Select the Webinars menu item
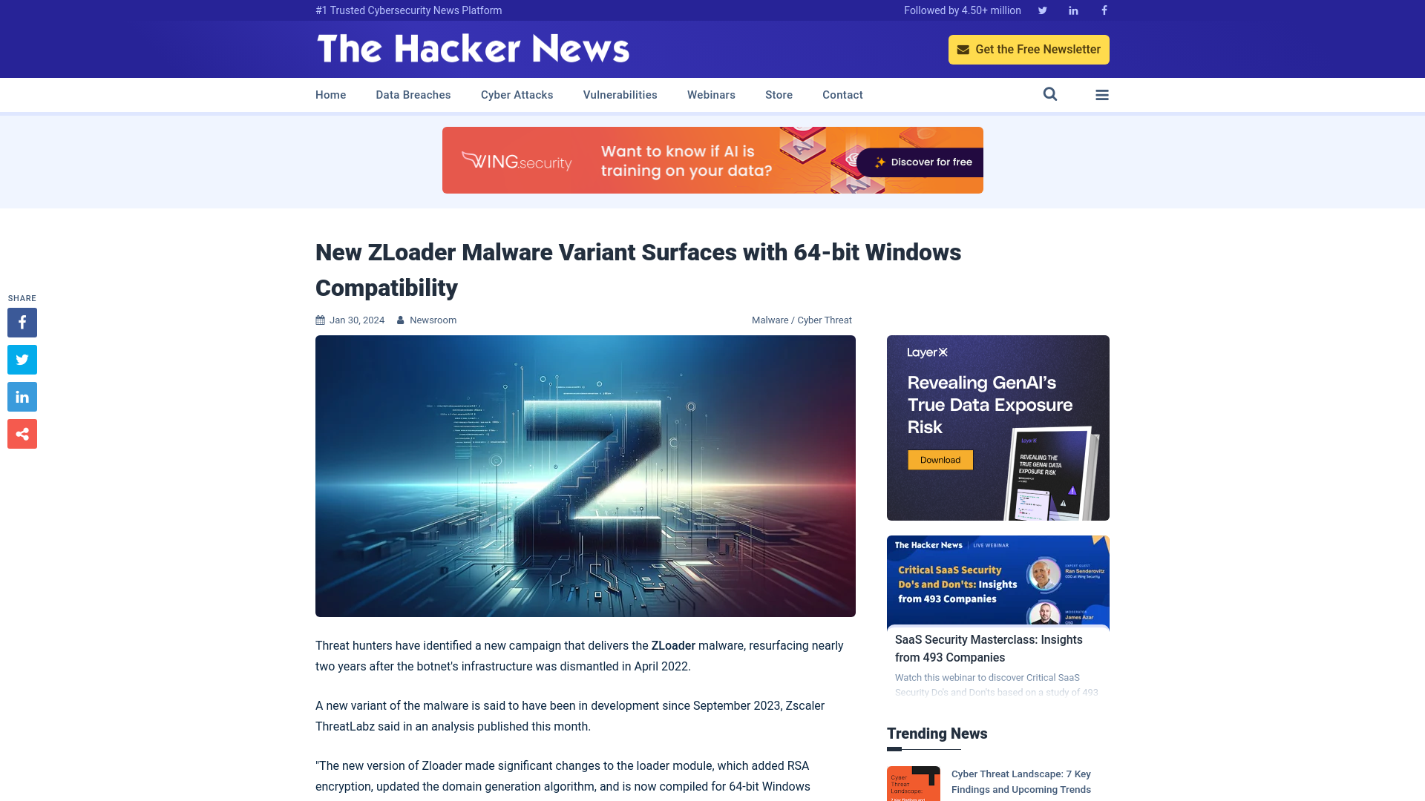The image size is (1425, 801). pos(710,95)
